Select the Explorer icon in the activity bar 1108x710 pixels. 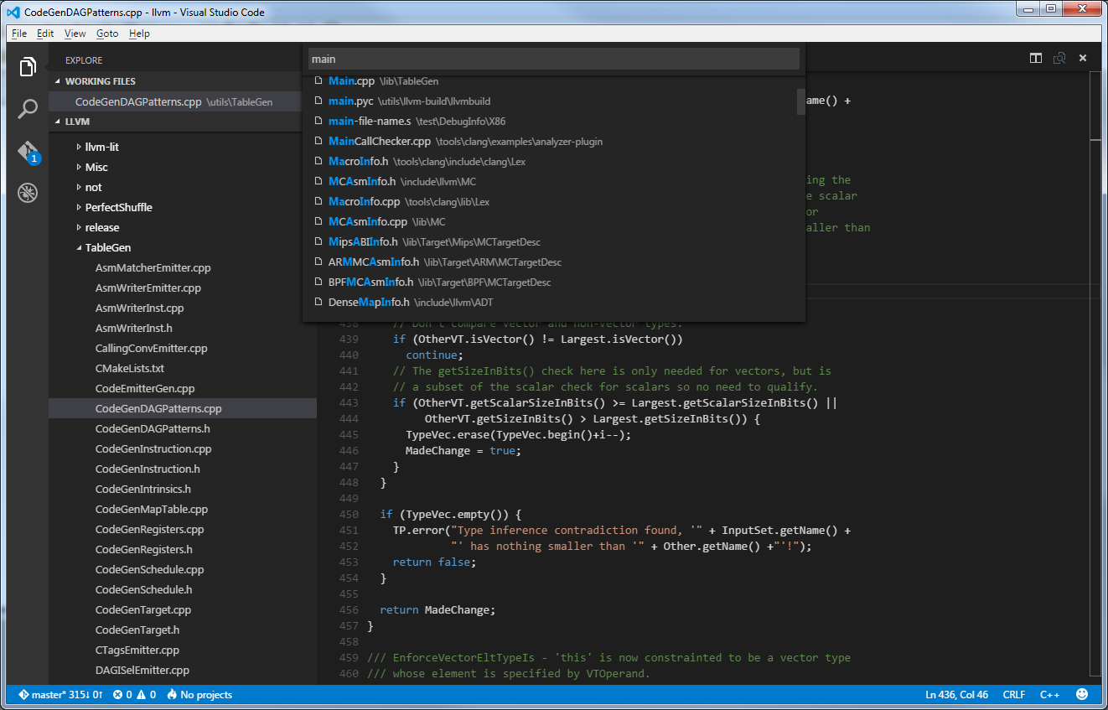click(28, 66)
